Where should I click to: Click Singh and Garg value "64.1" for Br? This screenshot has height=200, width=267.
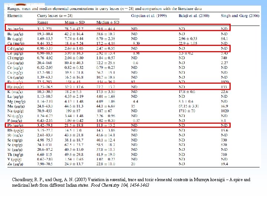click(x=224, y=39)
